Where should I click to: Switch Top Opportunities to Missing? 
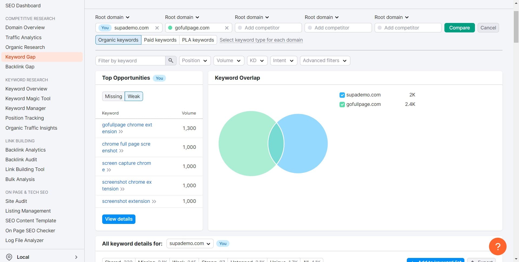point(113,96)
